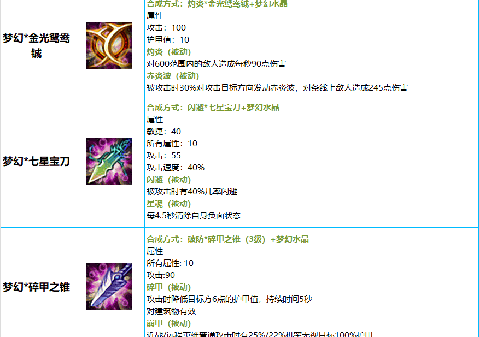Image resolution: width=479 pixels, height=337 pixels.
Task: Click the 合成方式 闪避*七星宝刀+梦幻水晶 recipe line
Action: coord(213,108)
